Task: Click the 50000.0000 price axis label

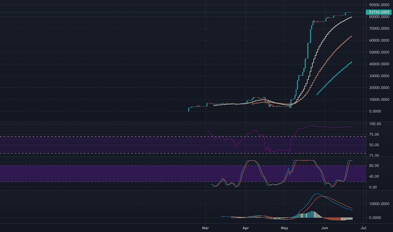Action: (379, 52)
